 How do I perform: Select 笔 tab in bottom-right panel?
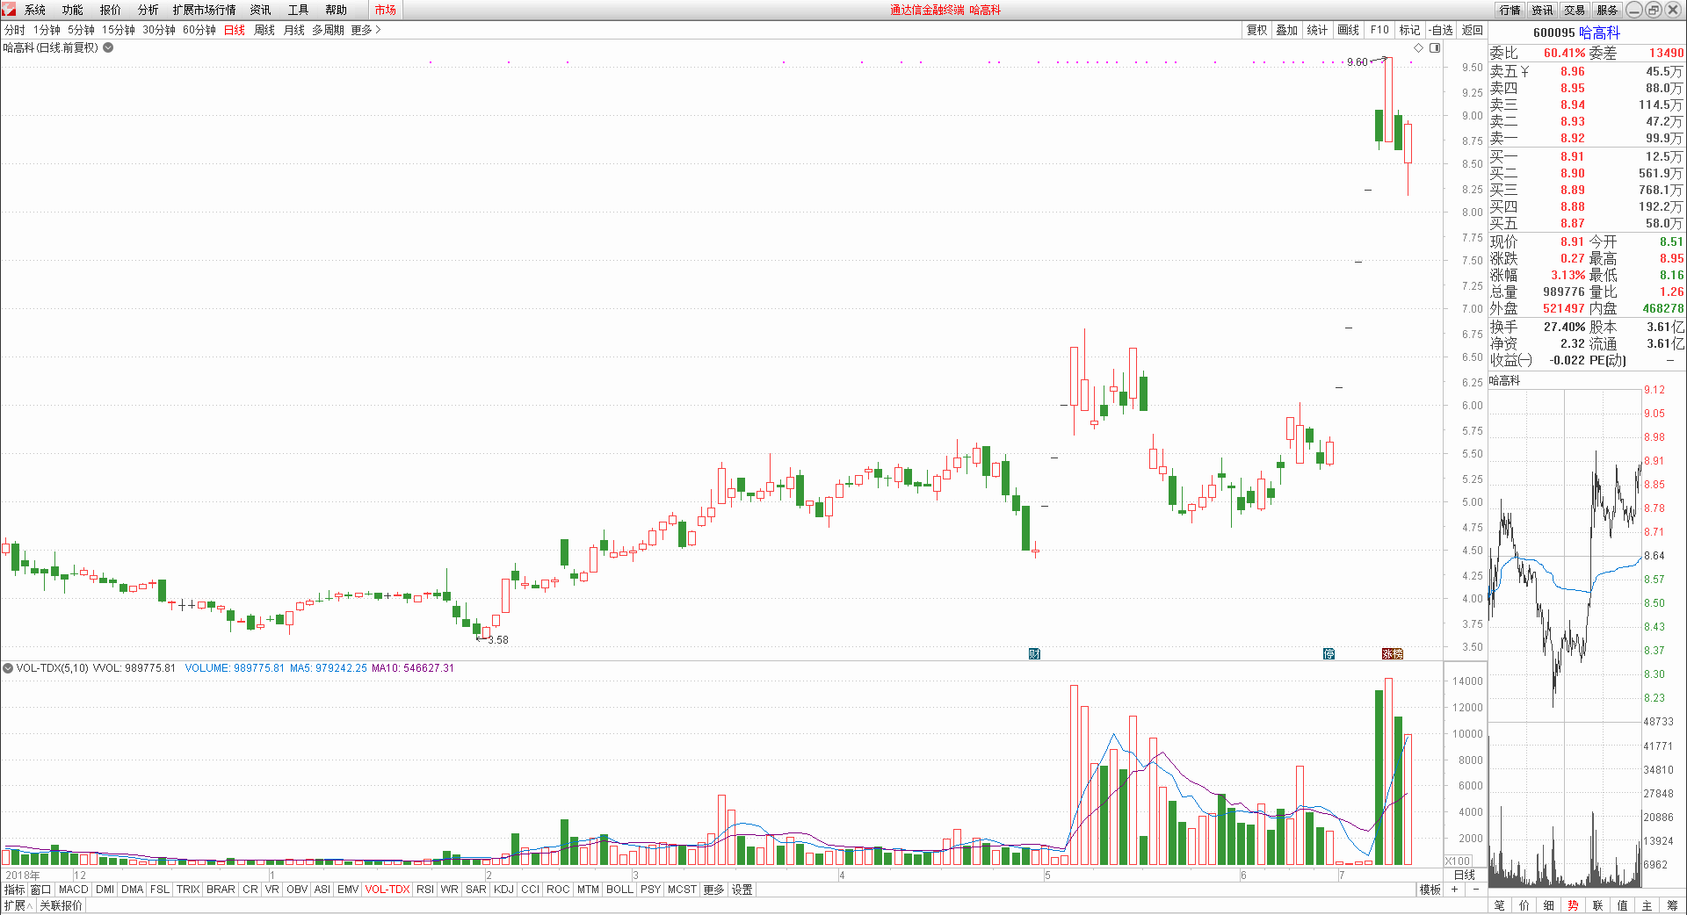1499,905
